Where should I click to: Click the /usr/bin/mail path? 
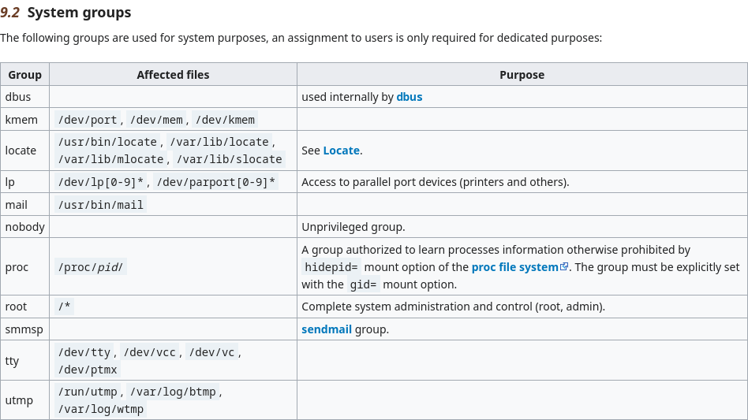tap(101, 205)
